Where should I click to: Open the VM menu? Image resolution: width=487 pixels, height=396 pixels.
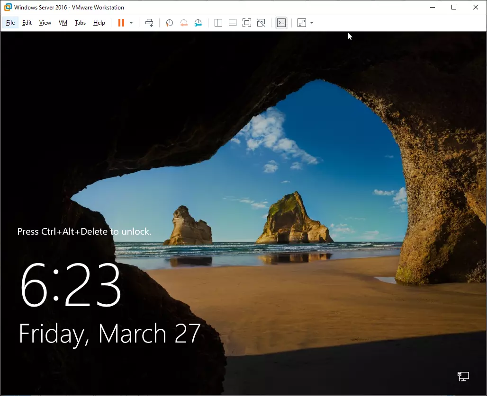tap(63, 23)
